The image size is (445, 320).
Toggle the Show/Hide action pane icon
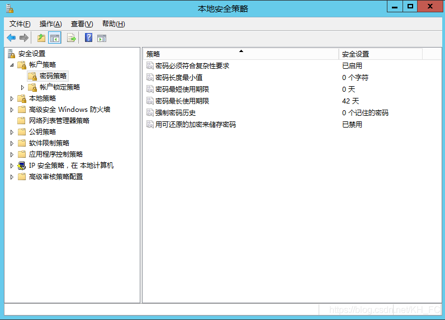tap(102, 38)
